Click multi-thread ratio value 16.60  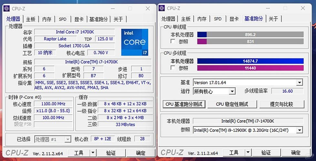[287, 91]
